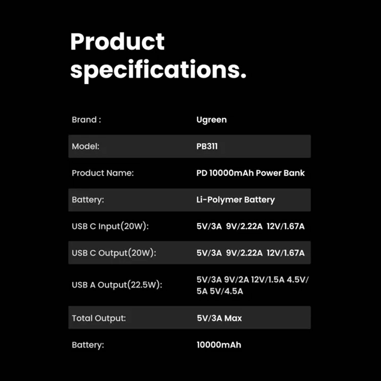Click the "USB C Input(20W):" label
This screenshot has width=381, height=381.
click(x=110, y=226)
